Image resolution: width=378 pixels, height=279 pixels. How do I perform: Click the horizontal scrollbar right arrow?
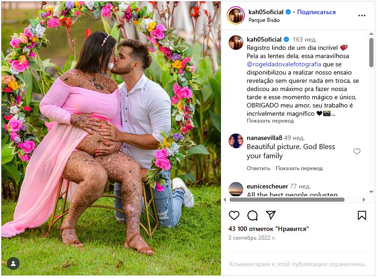point(364,199)
